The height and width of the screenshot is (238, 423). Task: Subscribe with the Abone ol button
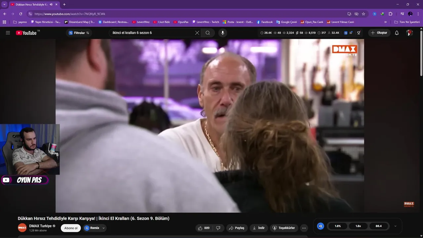[x=71, y=228]
